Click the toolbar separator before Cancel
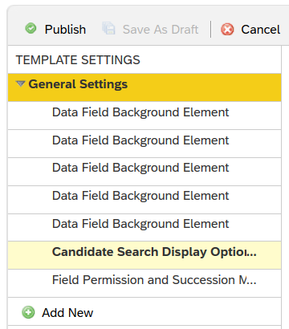Image resolution: width=289 pixels, height=329 pixels. (x=211, y=29)
